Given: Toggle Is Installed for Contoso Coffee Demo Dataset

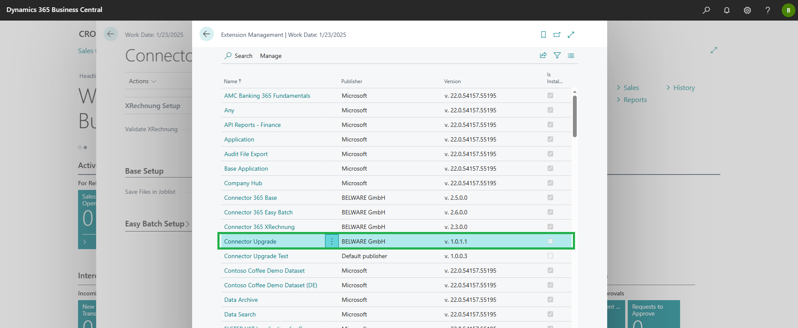Looking at the screenshot, I should 550,271.
